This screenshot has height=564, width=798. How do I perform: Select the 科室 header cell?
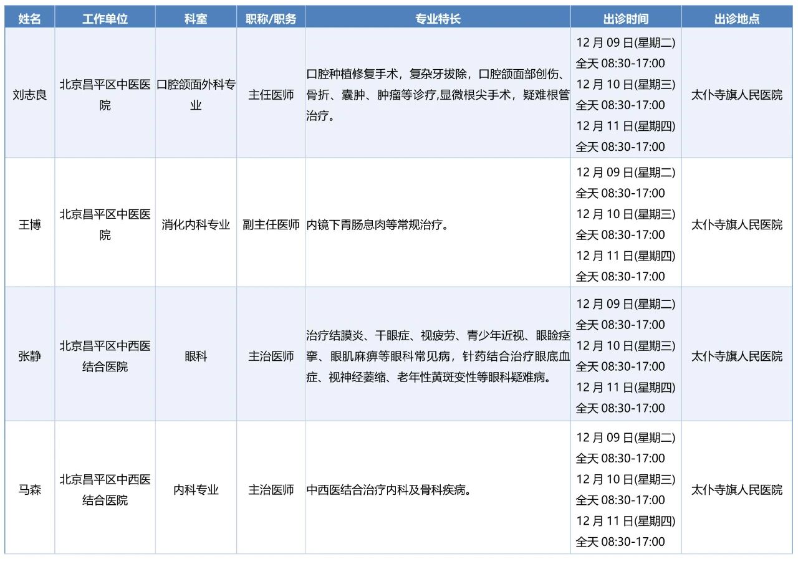coord(196,19)
